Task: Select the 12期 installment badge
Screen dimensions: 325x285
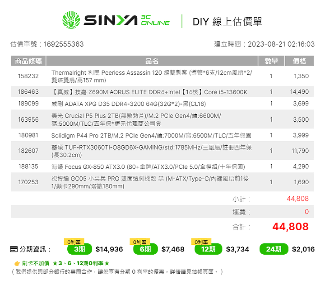Action: click(208, 249)
